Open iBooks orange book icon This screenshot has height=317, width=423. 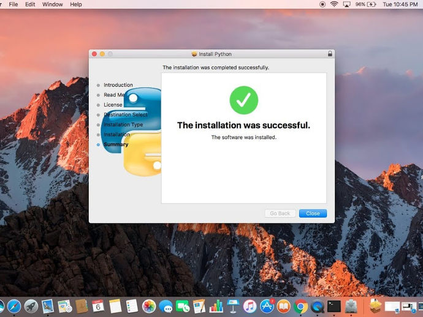click(x=283, y=306)
